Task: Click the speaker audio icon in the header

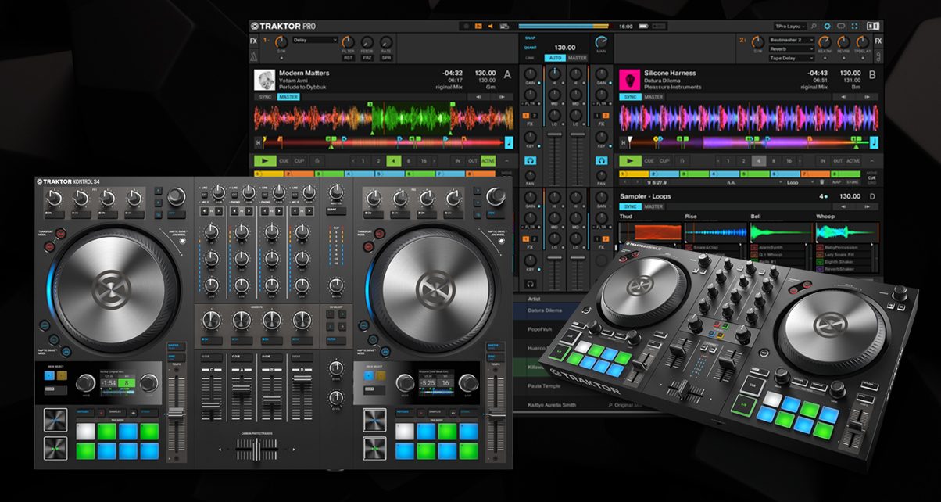Action: pyautogui.click(x=491, y=26)
